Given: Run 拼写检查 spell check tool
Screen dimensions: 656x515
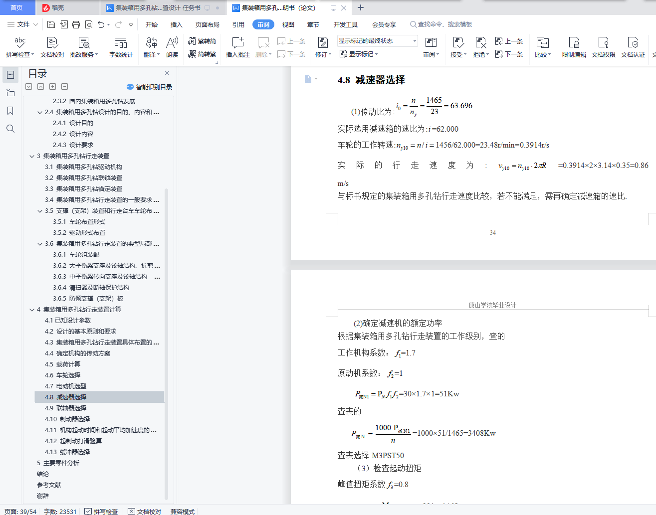Looking at the screenshot, I should [20, 47].
